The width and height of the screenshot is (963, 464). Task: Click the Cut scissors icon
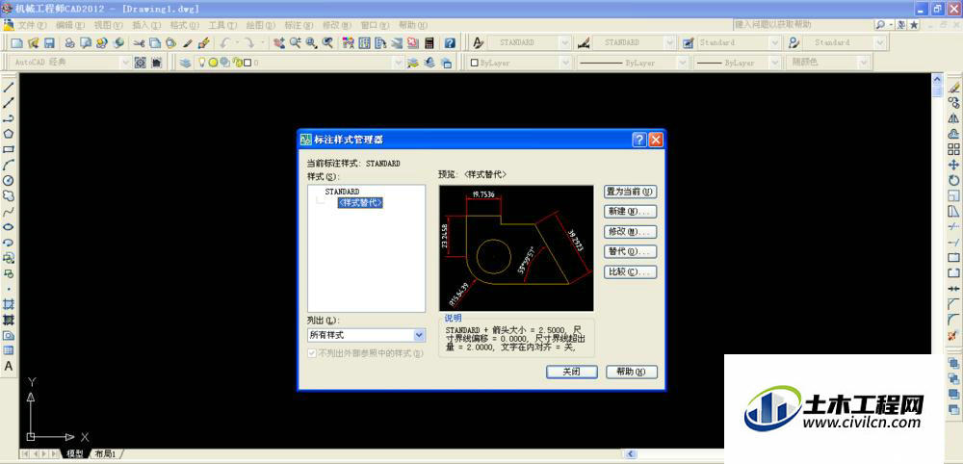coord(140,43)
